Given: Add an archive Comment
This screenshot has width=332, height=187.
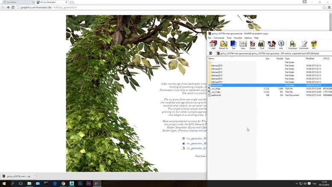Looking at the screenshot, I should point(303,45).
